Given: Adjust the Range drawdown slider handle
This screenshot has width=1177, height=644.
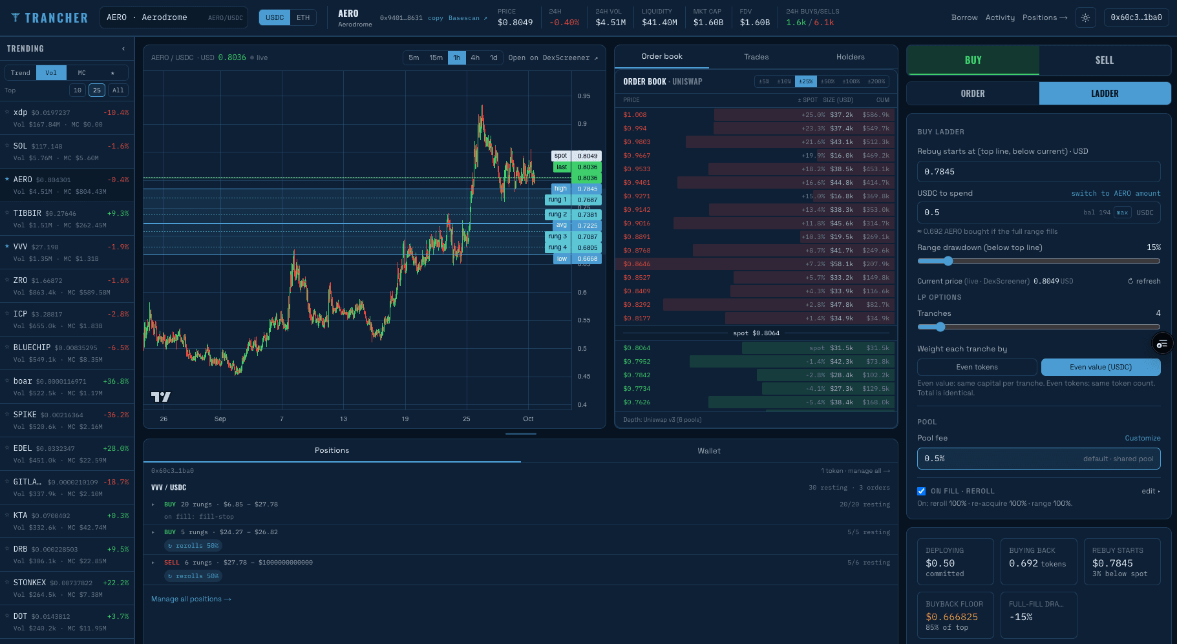Looking at the screenshot, I should pyautogui.click(x=948, y=261).
